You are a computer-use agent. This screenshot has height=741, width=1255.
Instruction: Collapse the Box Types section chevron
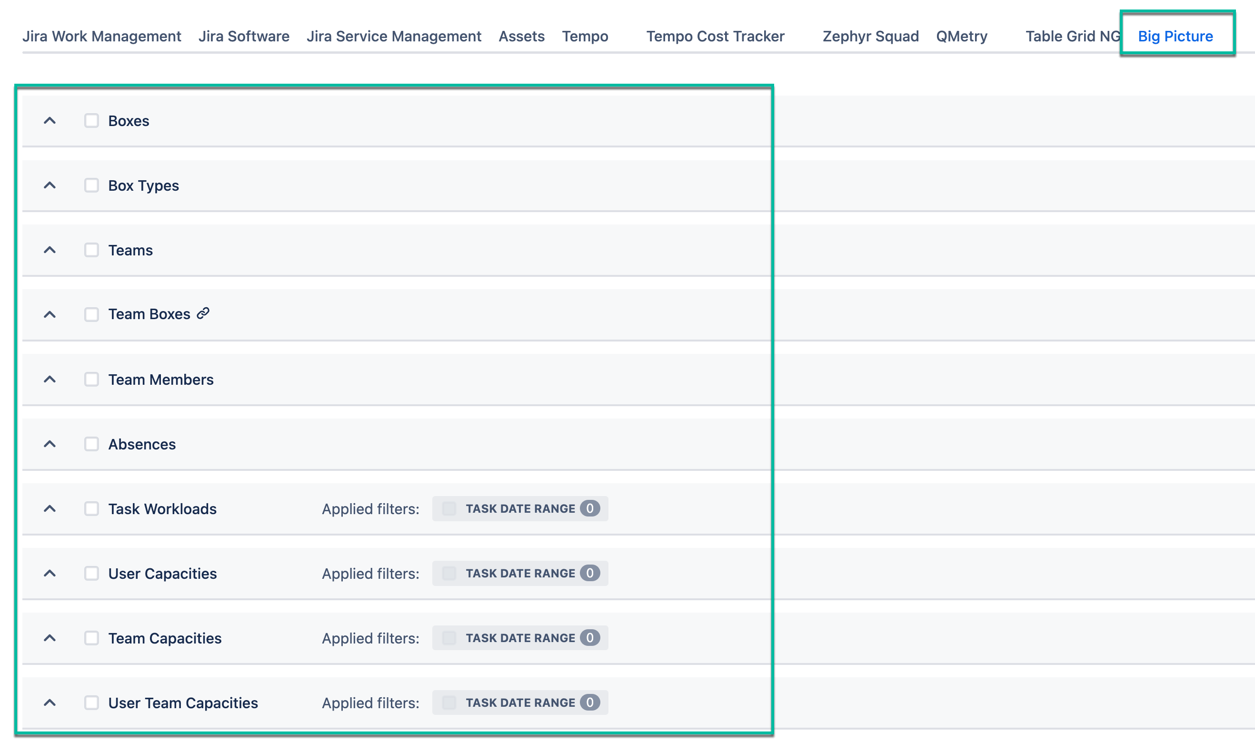click(x=49, y=185)
